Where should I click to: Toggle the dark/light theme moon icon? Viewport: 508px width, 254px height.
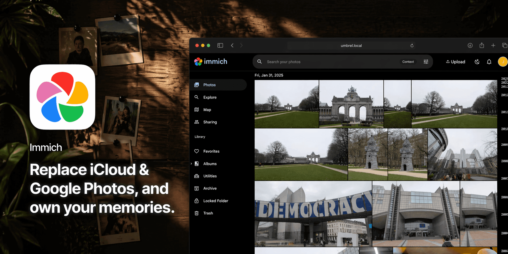[x=477, y=62]
